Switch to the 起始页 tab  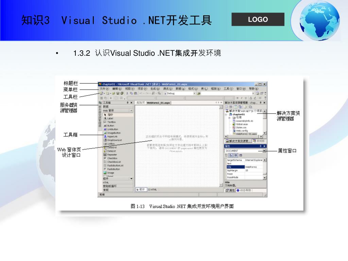[x=140, y=103]
